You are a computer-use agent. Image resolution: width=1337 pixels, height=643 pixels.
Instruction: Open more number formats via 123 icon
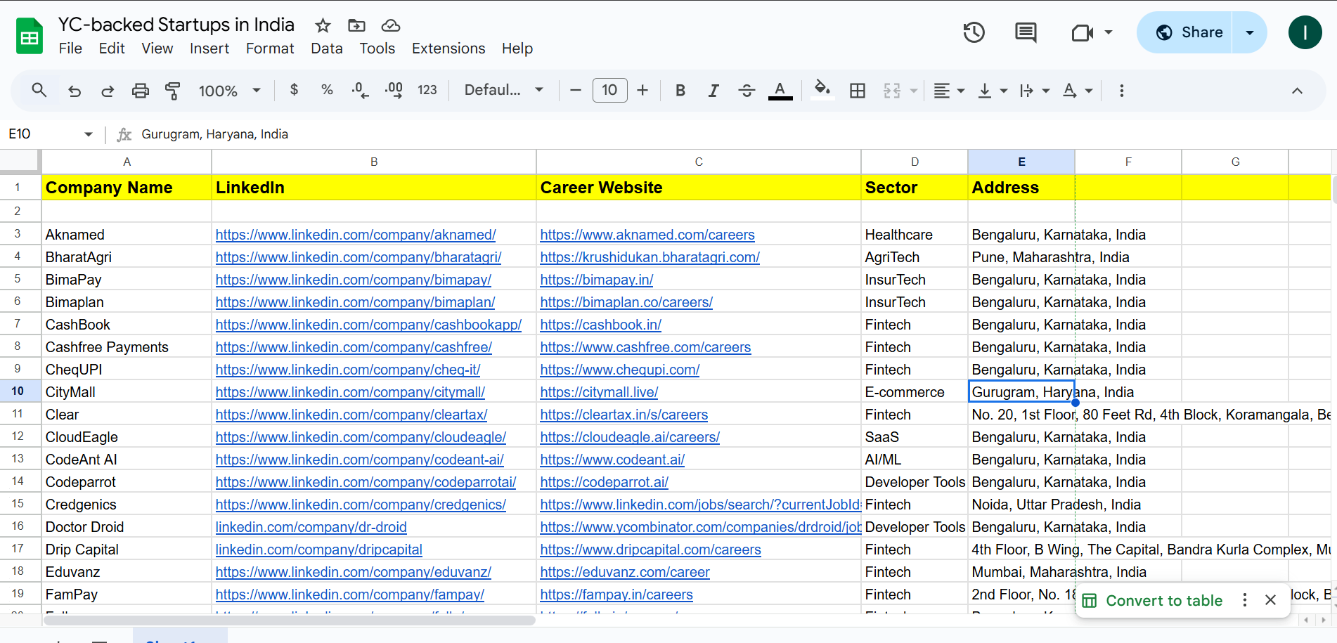click(427, 90)
